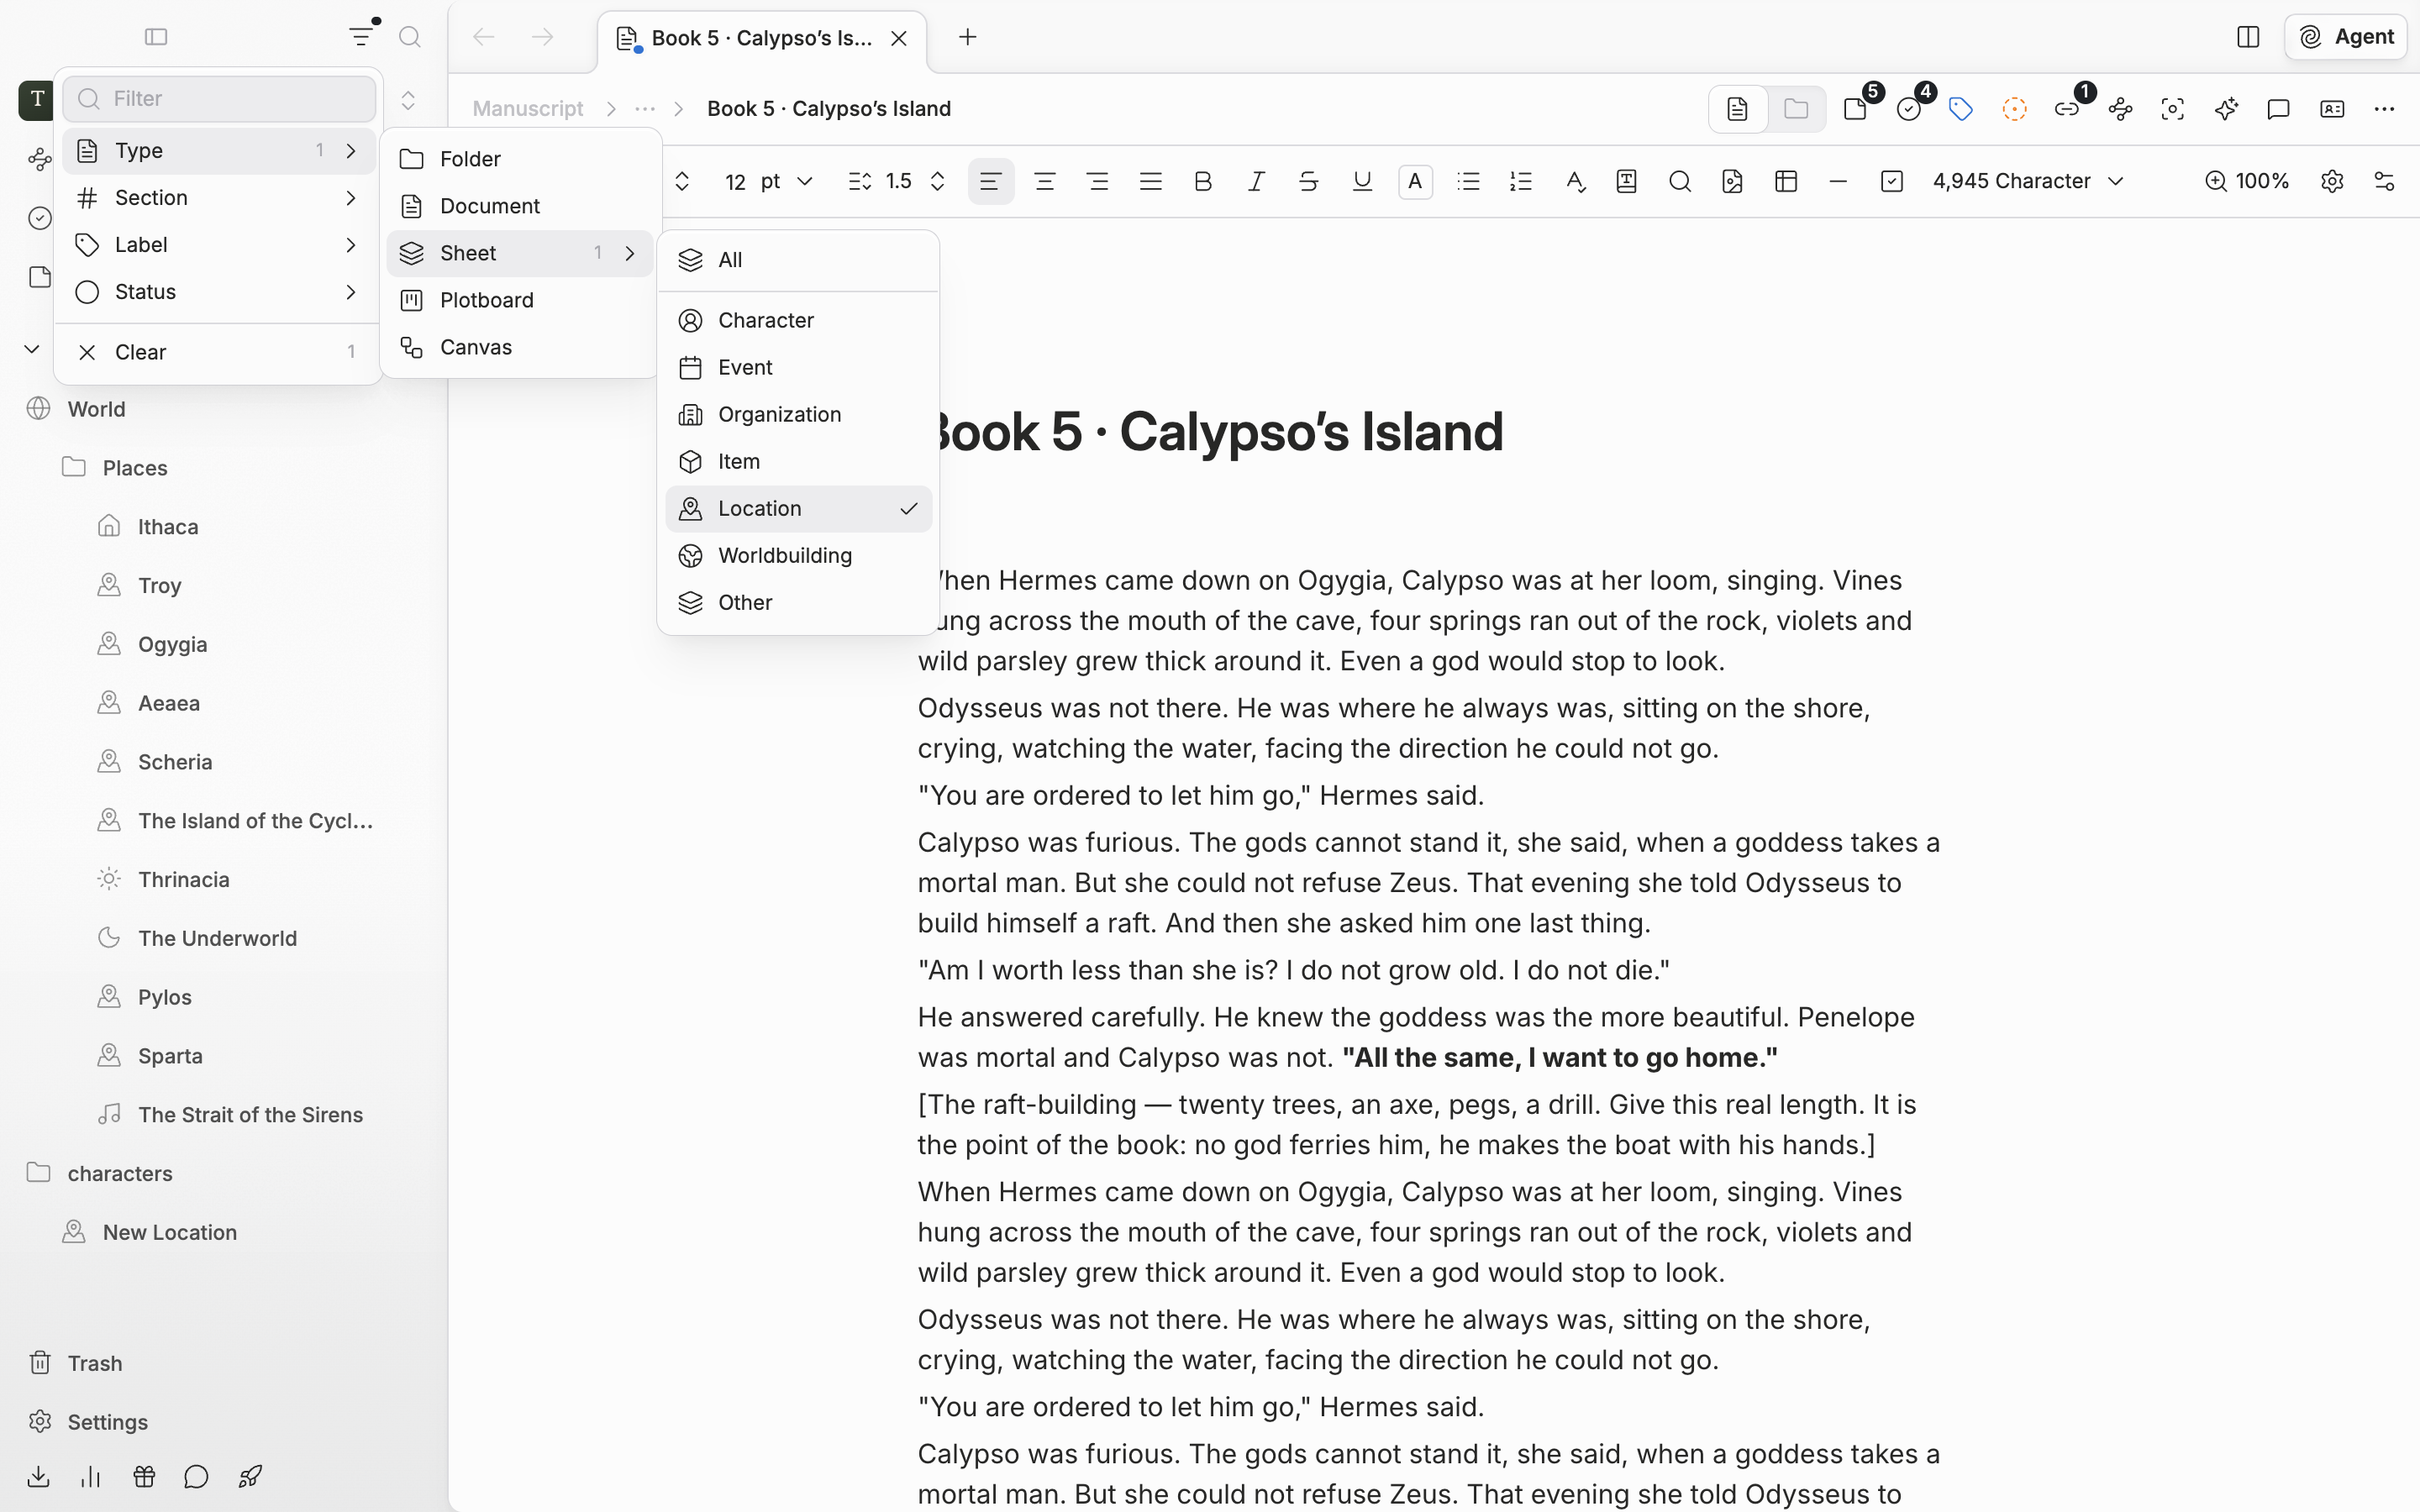
Task: Toggle the sidebar panel icon
Action: (156, 37)
